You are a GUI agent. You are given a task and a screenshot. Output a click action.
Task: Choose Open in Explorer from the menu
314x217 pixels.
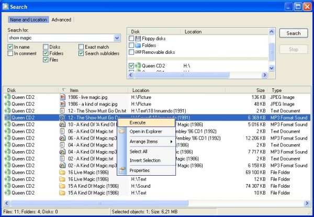(147, 131)
